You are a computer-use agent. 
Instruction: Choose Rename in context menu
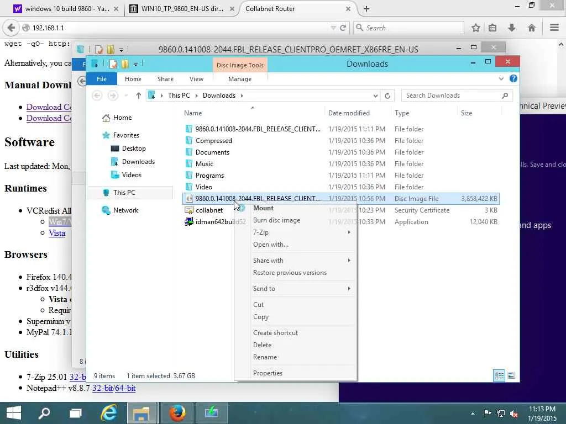point(265,357)
